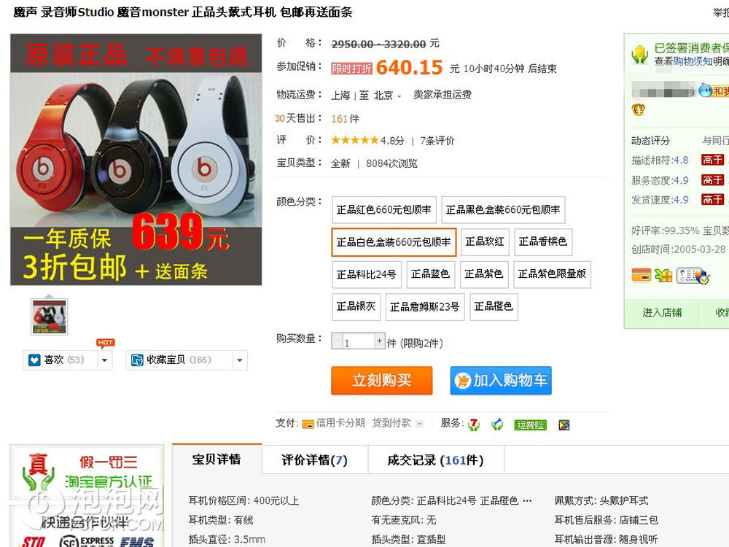Viewport: 729px width, 547px height.
Task: Click the ID card verification icon
Action: 693,276
